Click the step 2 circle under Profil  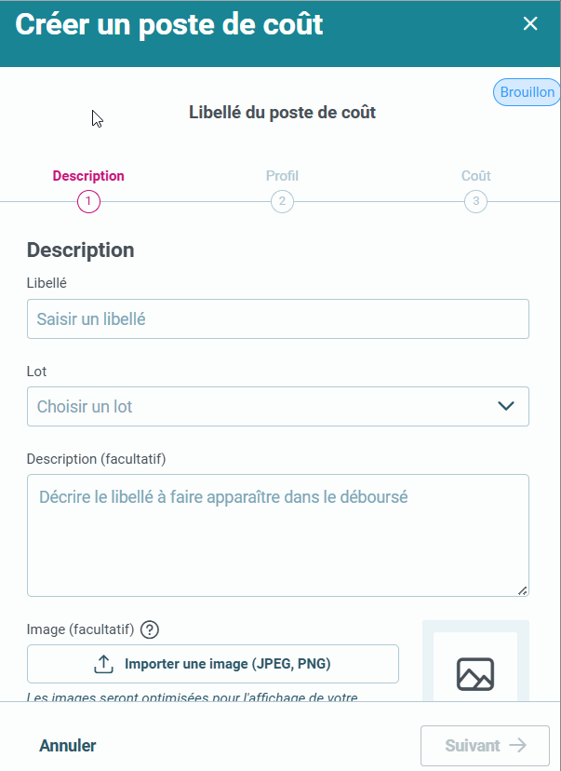(282, 201)
